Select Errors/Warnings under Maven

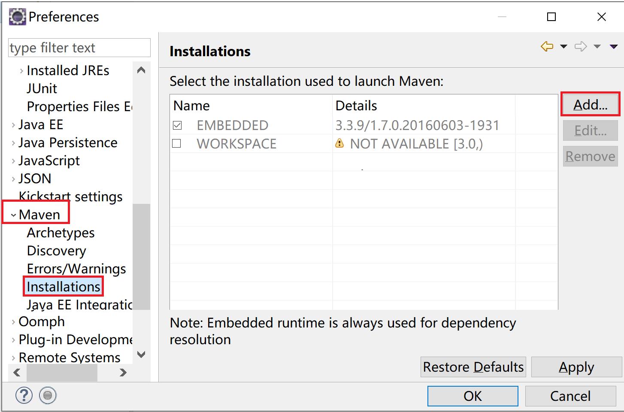(76, 269)
